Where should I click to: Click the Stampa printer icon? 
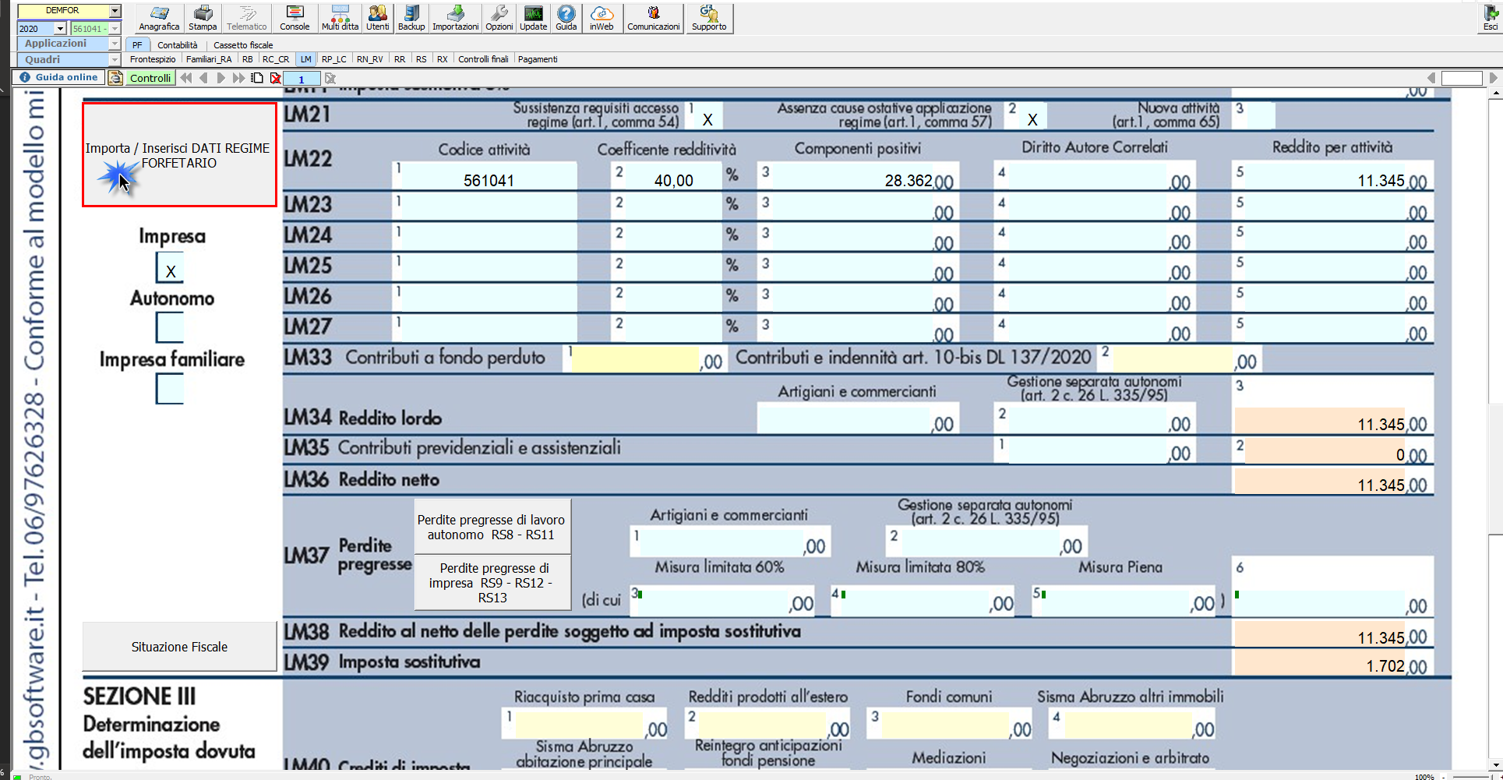[x=203, y=18]
